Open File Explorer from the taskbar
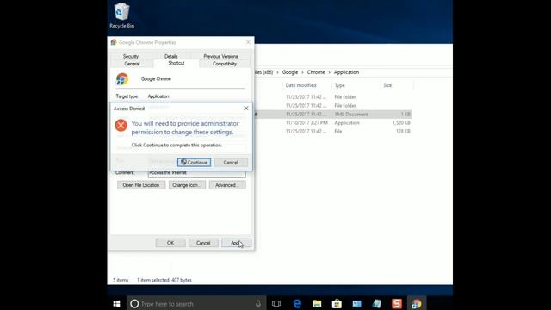Image resolution: width=551 pixels, height=310 pixels. click(317, 304)
